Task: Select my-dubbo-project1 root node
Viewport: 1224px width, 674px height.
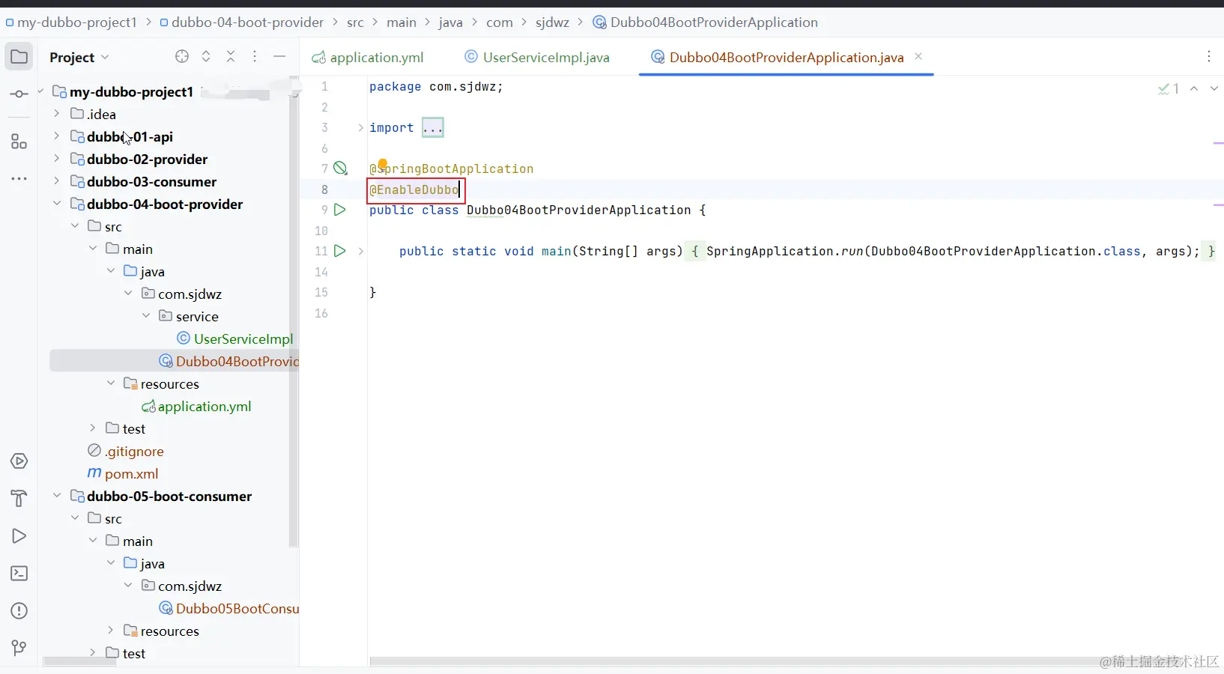Action: 124,91
